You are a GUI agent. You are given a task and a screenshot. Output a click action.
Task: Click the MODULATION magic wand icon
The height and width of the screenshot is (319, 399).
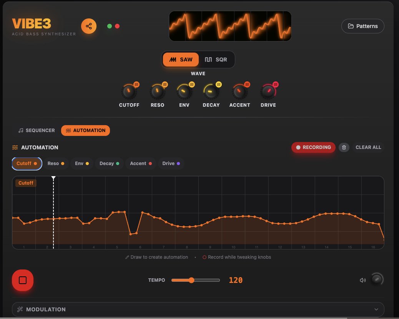click(x=20, y=309)
